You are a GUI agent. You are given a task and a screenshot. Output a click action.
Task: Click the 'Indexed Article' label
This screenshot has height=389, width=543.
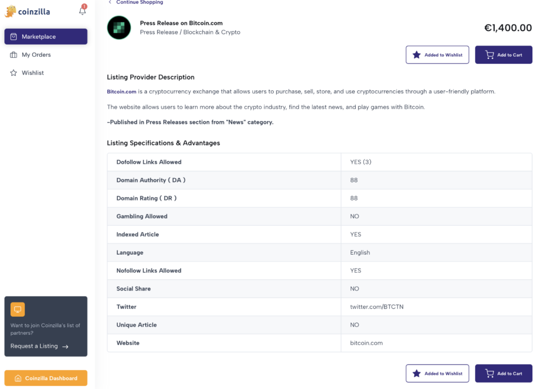click(137, 235)
